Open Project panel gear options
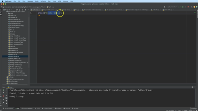Viewport: 198px width, 111px height. coord(26,10)
